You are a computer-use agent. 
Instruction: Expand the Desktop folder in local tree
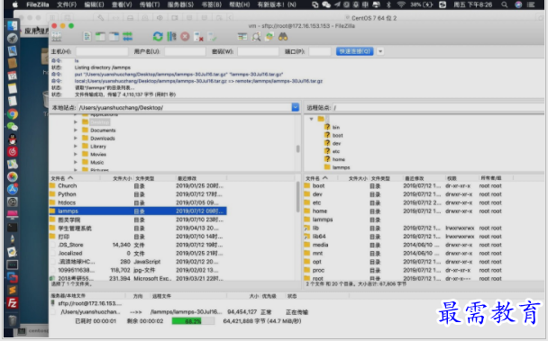76,122
